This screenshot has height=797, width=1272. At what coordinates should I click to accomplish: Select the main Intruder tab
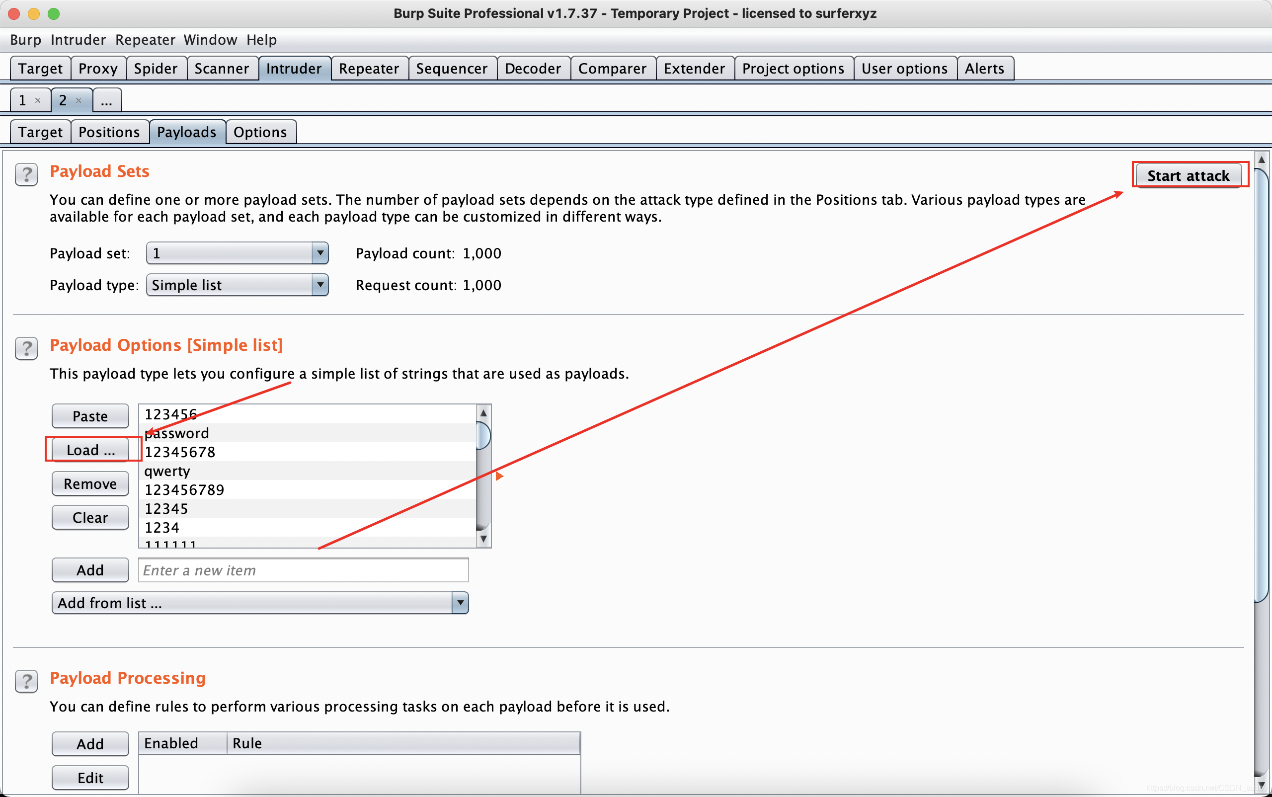coord(294,69)
